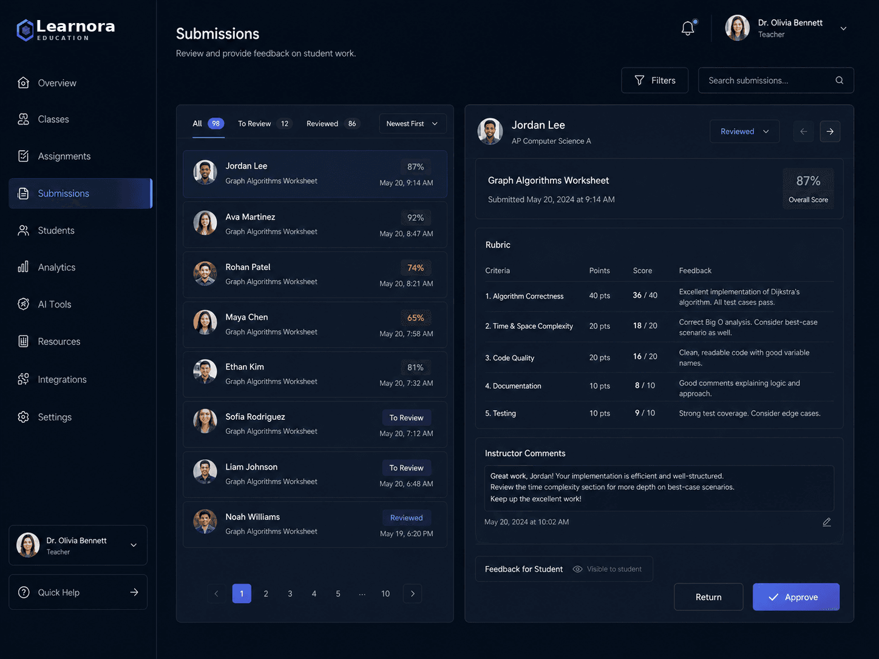
Task: Open the Submissions menu item in sidebar
Action: [80, 194]
